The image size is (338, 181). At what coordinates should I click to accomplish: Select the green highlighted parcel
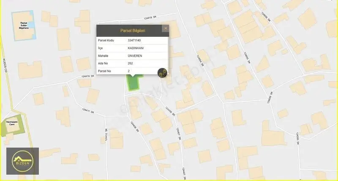coord(134,82)
